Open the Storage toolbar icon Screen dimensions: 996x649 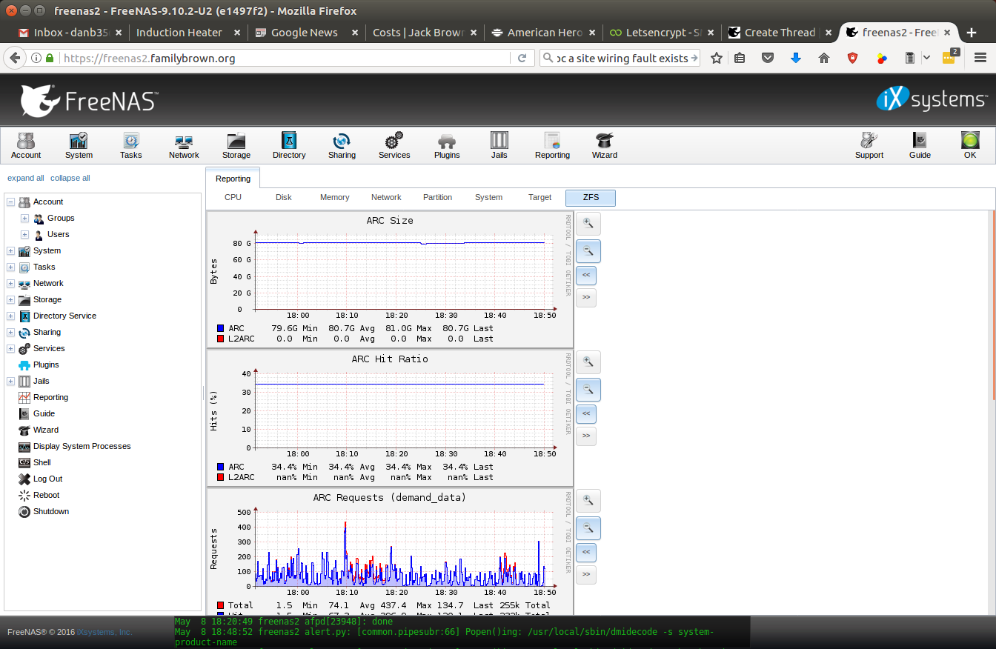(236, 145)
